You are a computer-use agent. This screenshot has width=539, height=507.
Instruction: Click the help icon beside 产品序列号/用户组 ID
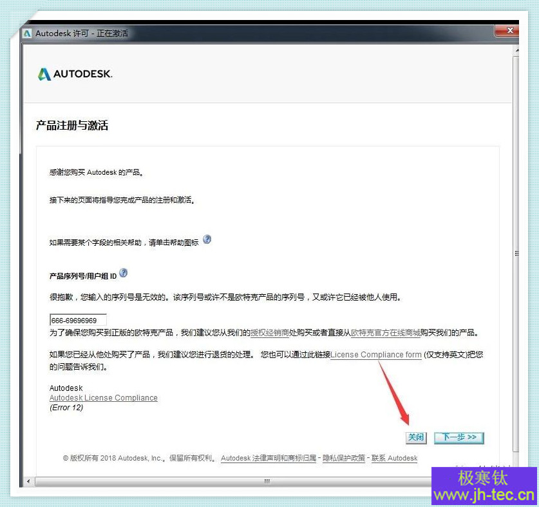point(124,273)
